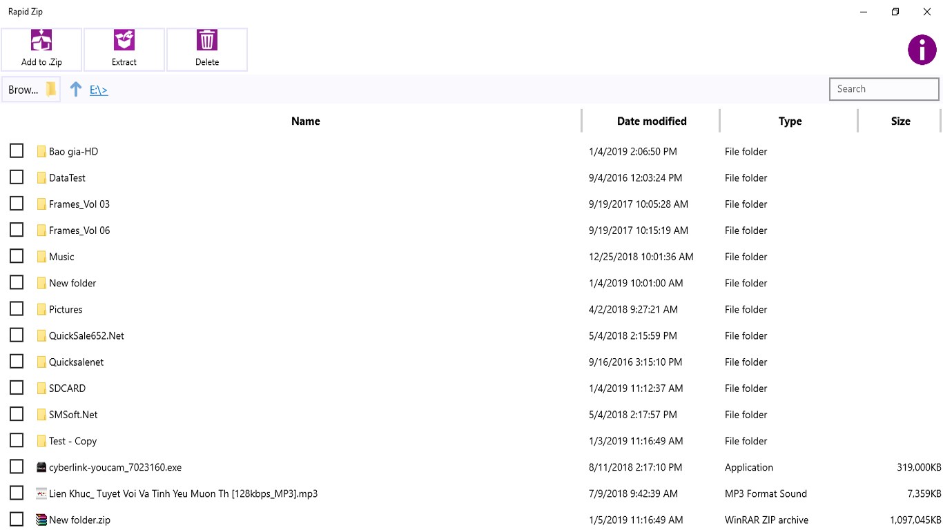Click the 12/25/2018 10:01:36 AM date

coord(641,257)
